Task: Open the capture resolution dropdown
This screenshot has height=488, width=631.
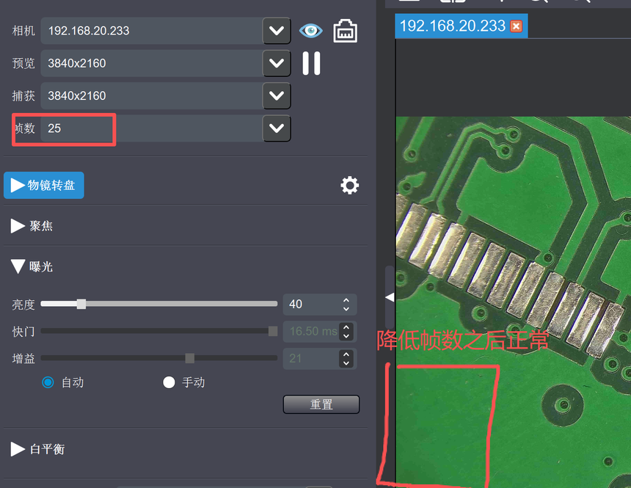Action: (277, 95)
